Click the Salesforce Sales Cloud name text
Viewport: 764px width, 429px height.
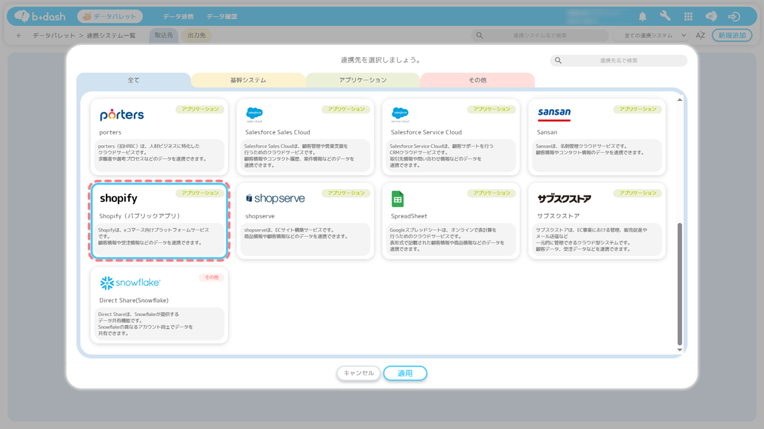[x=278, y=132]
